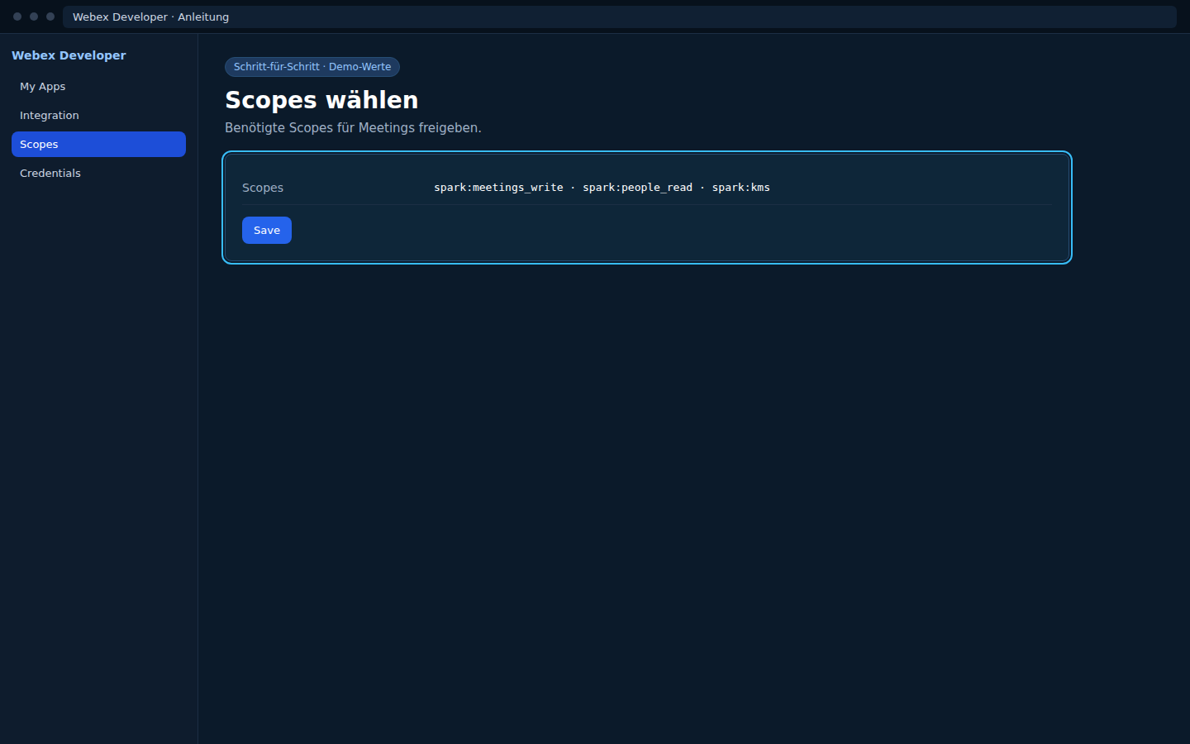Click the Webex Developer sidebar title

(x=69, y=55)
